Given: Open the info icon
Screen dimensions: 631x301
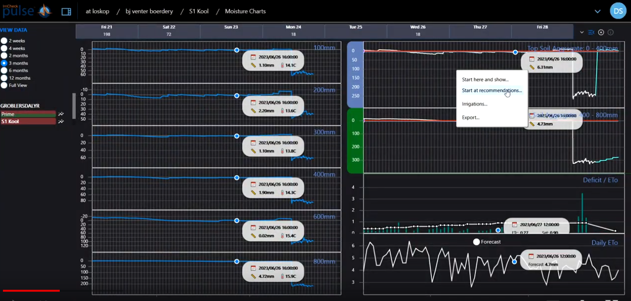Looking at the screenshot, I should pos(610,32).
